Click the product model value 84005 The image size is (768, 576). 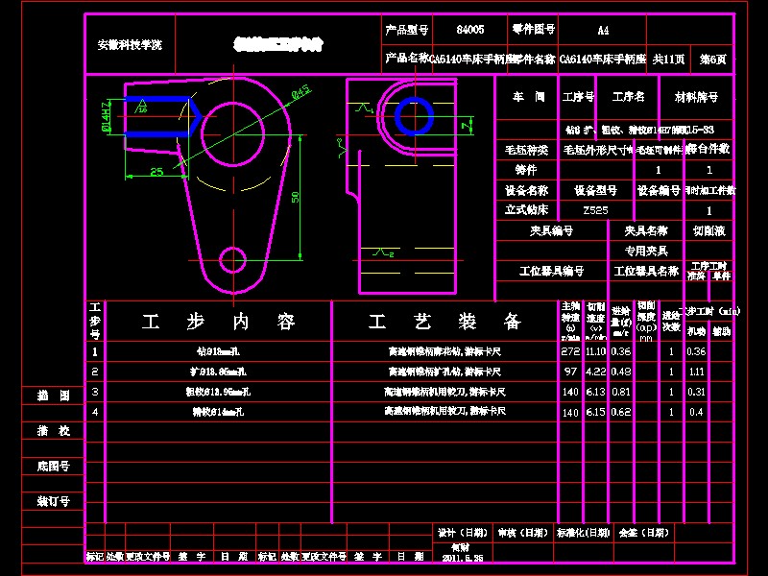[470, 30]
